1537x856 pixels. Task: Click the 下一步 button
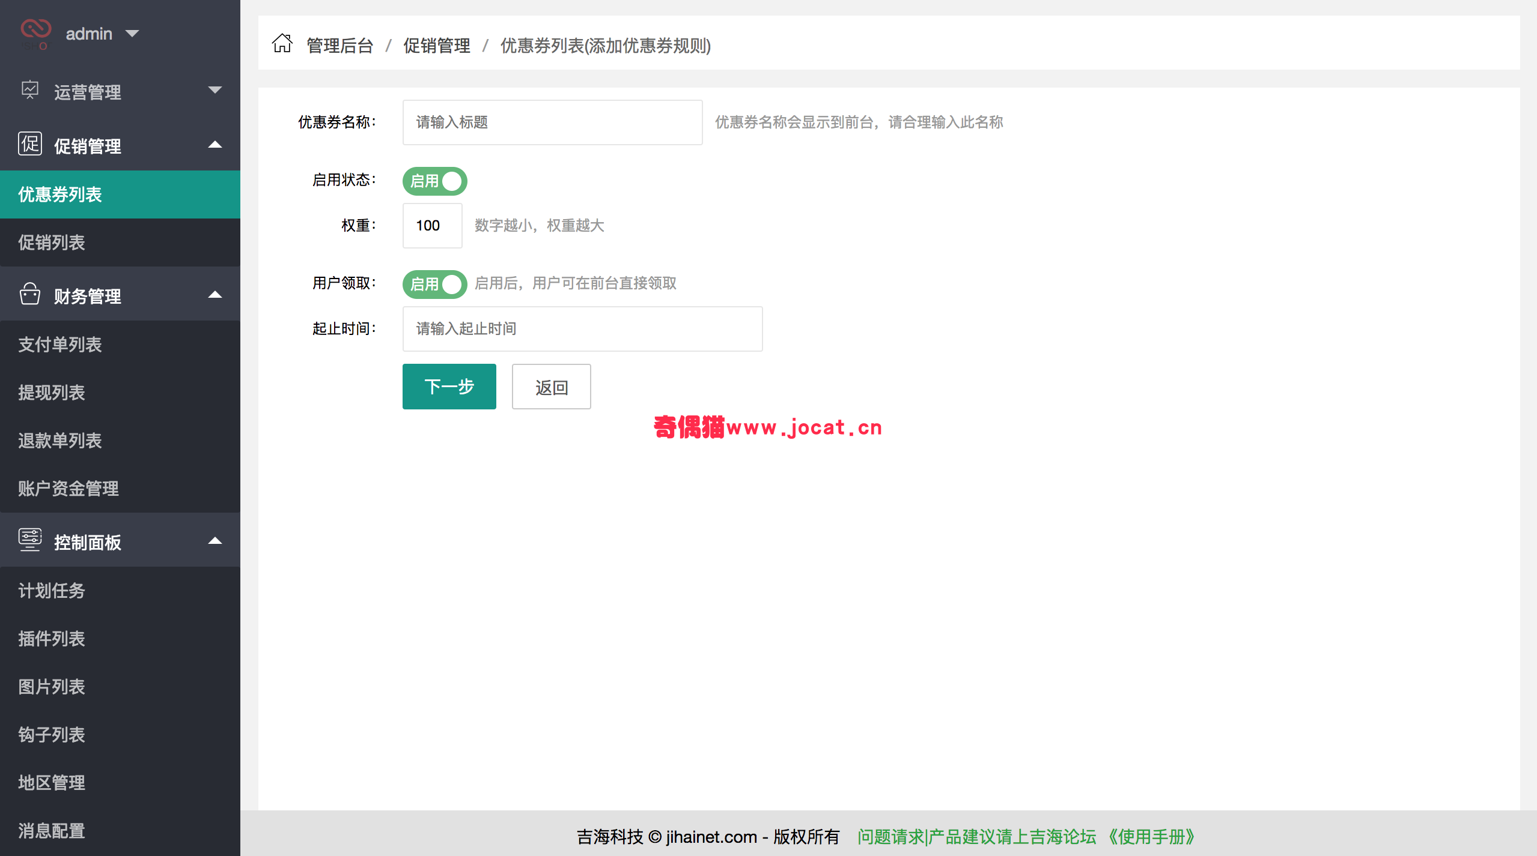click(449, 387)
